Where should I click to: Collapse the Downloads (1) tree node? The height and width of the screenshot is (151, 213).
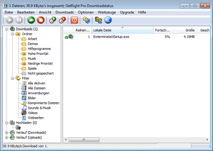7,29
